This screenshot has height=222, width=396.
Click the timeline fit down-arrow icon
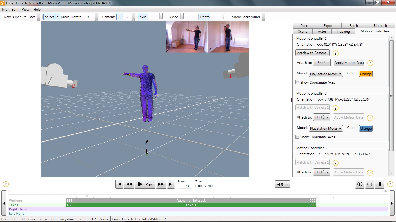(x=379, y=184)
